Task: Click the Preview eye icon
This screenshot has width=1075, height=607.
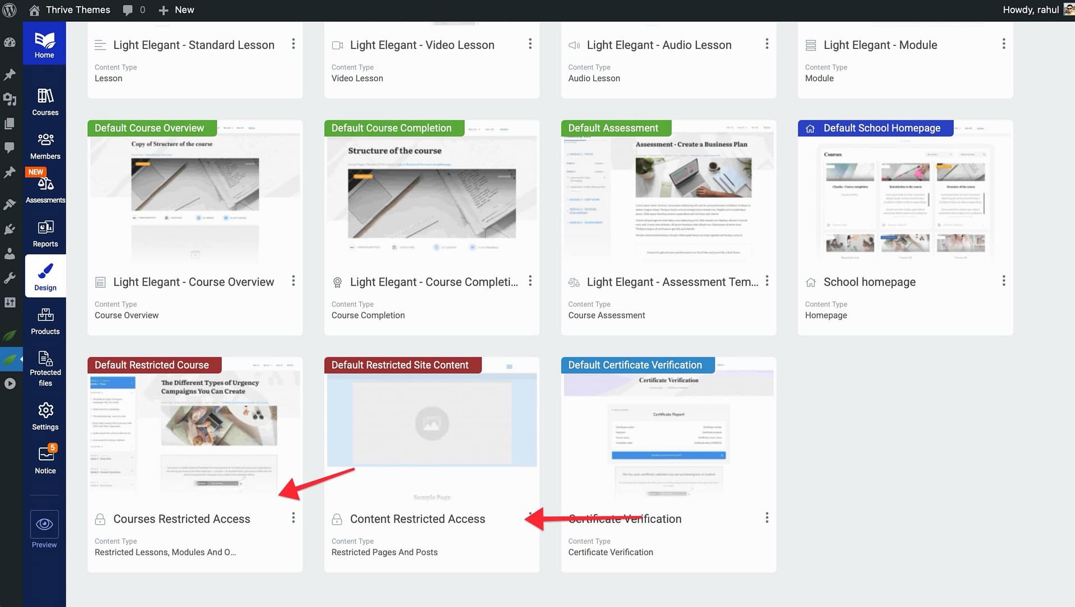Action: 44,524
